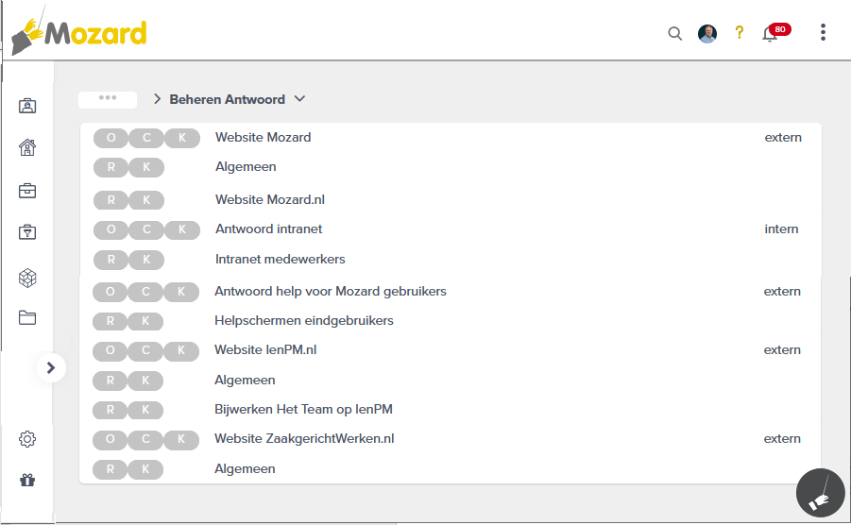Select the Website Mozard.nl row text

(270, 199)
